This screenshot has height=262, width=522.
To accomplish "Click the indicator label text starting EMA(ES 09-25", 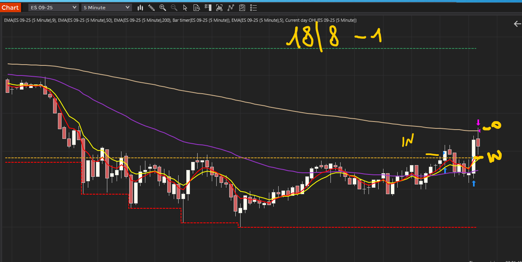I will click(x=180, y=20).
